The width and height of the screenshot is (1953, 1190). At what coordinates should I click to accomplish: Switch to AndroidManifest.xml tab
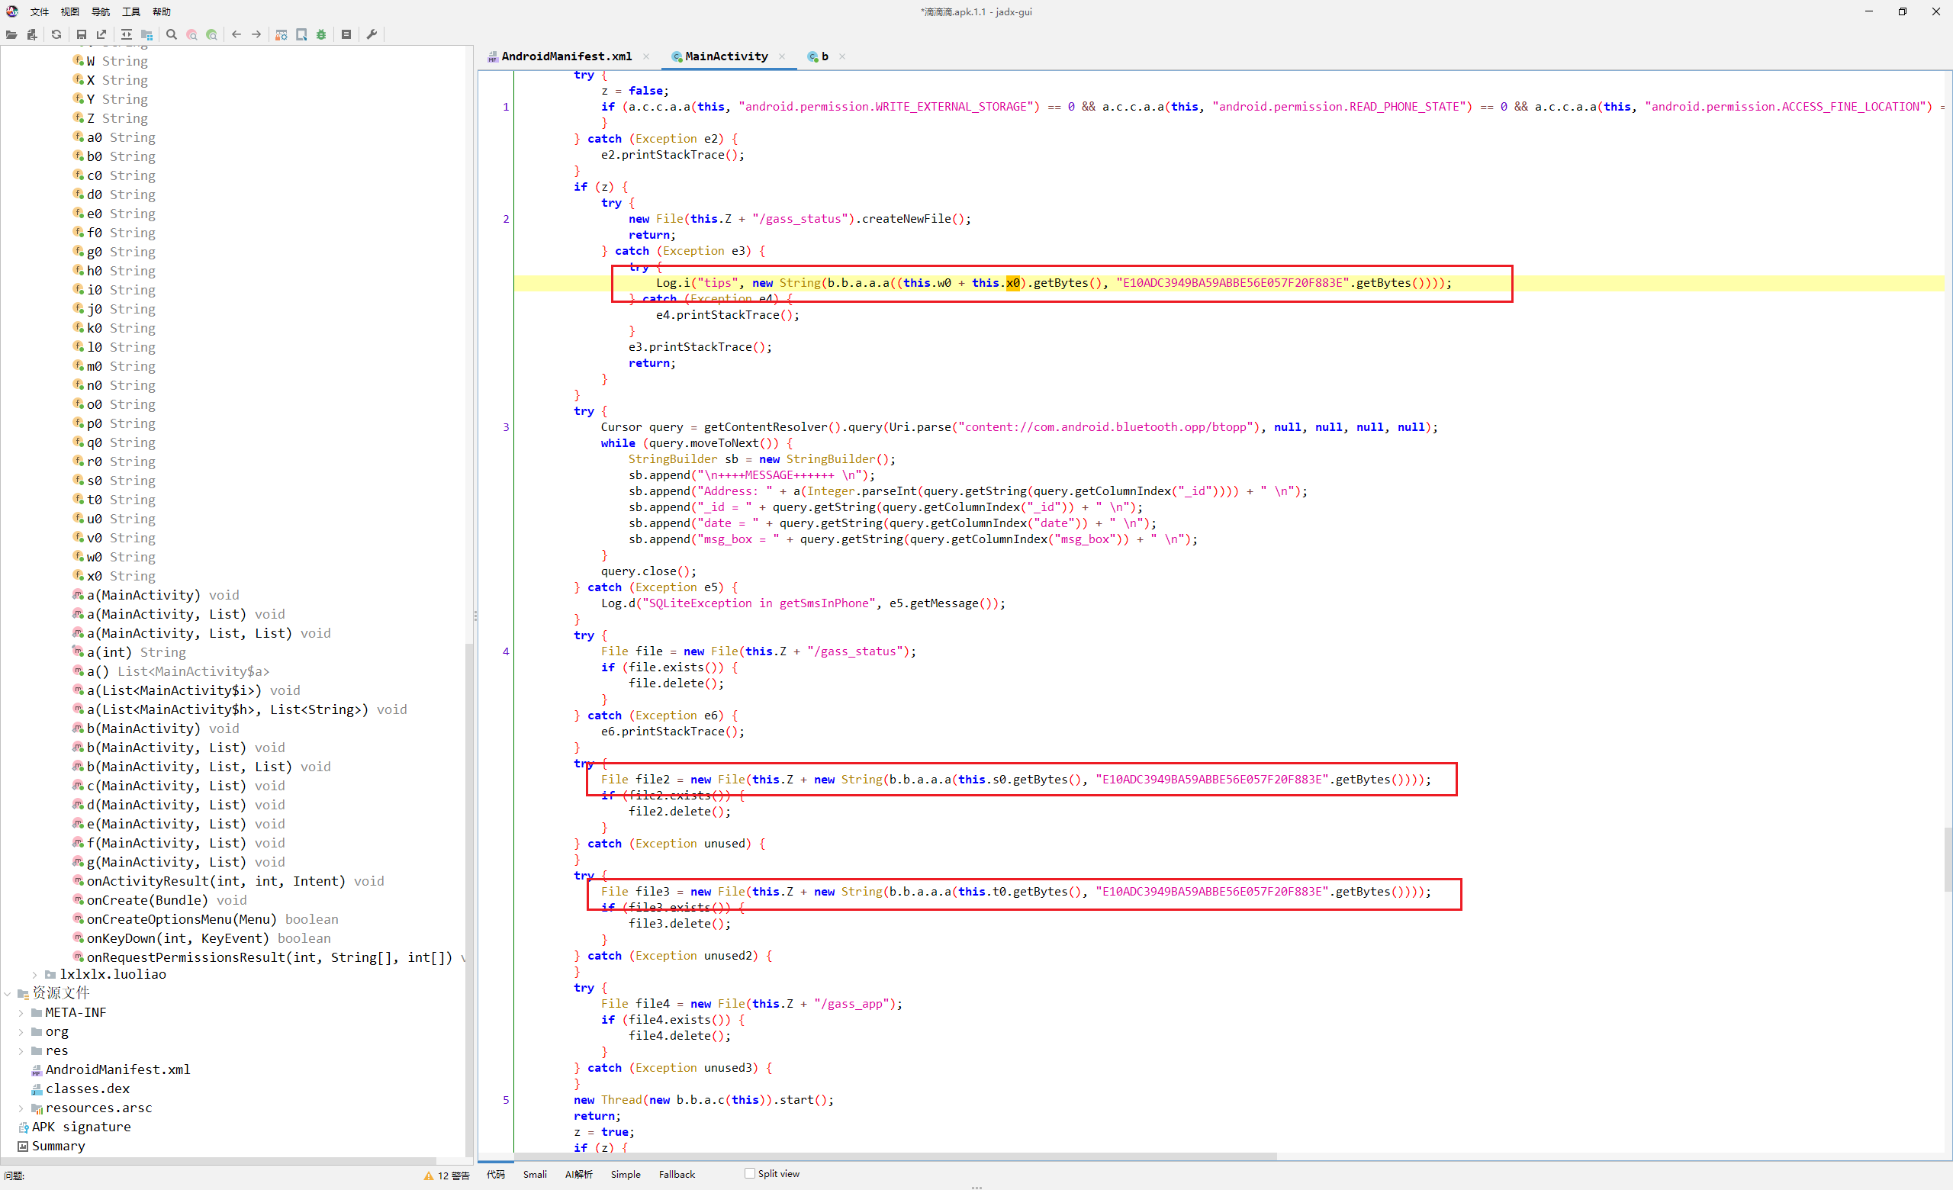[566, 56]
